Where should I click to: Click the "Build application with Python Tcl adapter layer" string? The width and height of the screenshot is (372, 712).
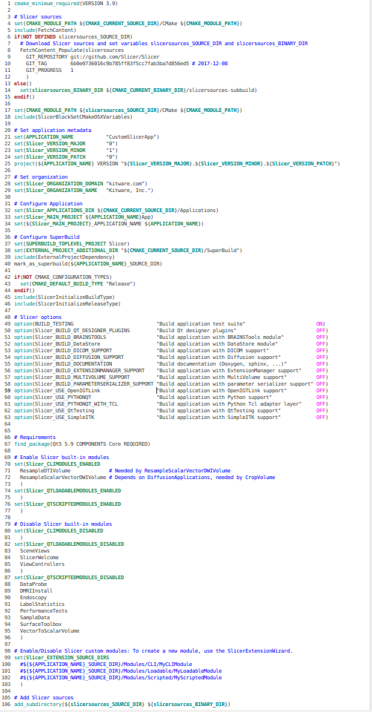pos(229,403)
